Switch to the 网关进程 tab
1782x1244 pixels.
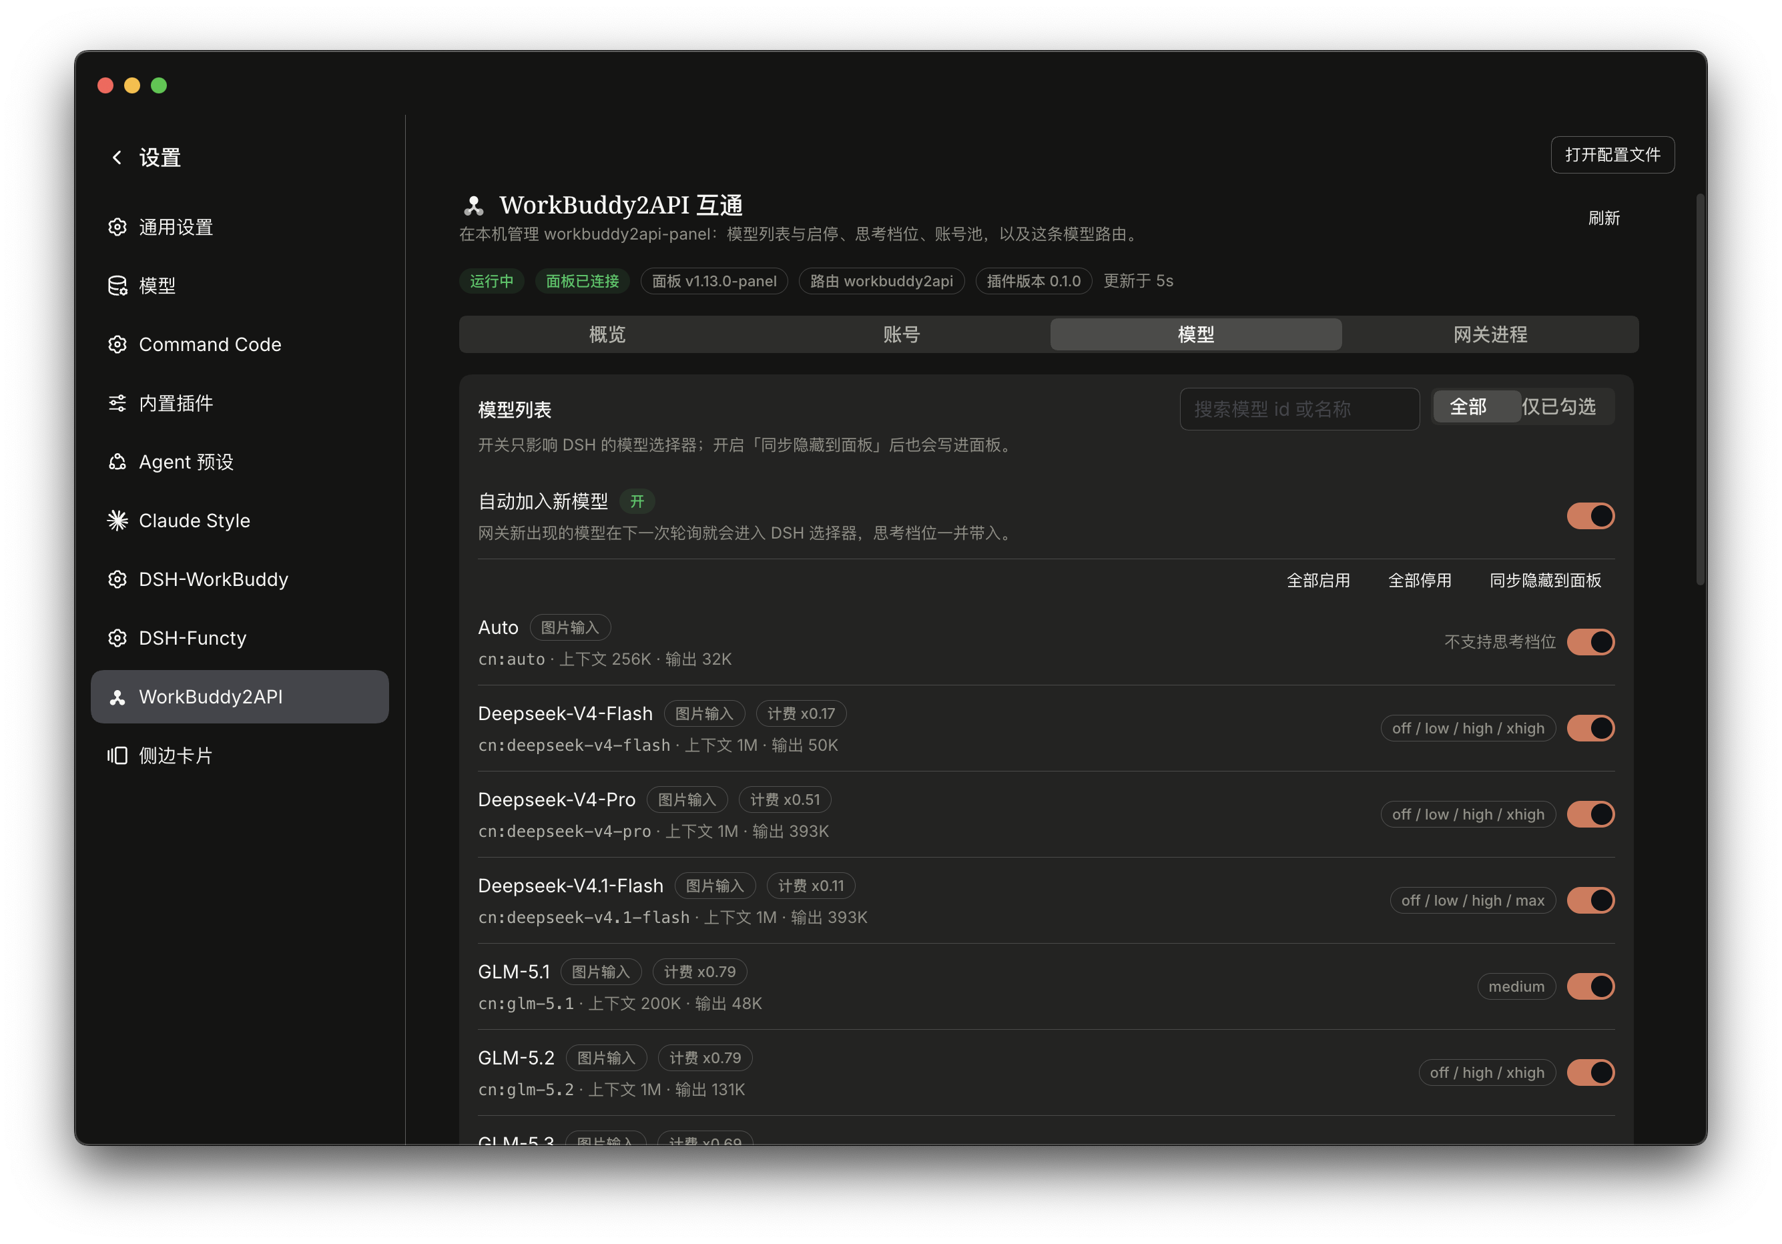pos(1490,334)
